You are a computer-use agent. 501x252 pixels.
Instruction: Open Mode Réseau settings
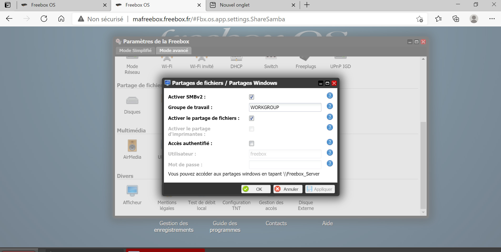[x=132, y=69]
